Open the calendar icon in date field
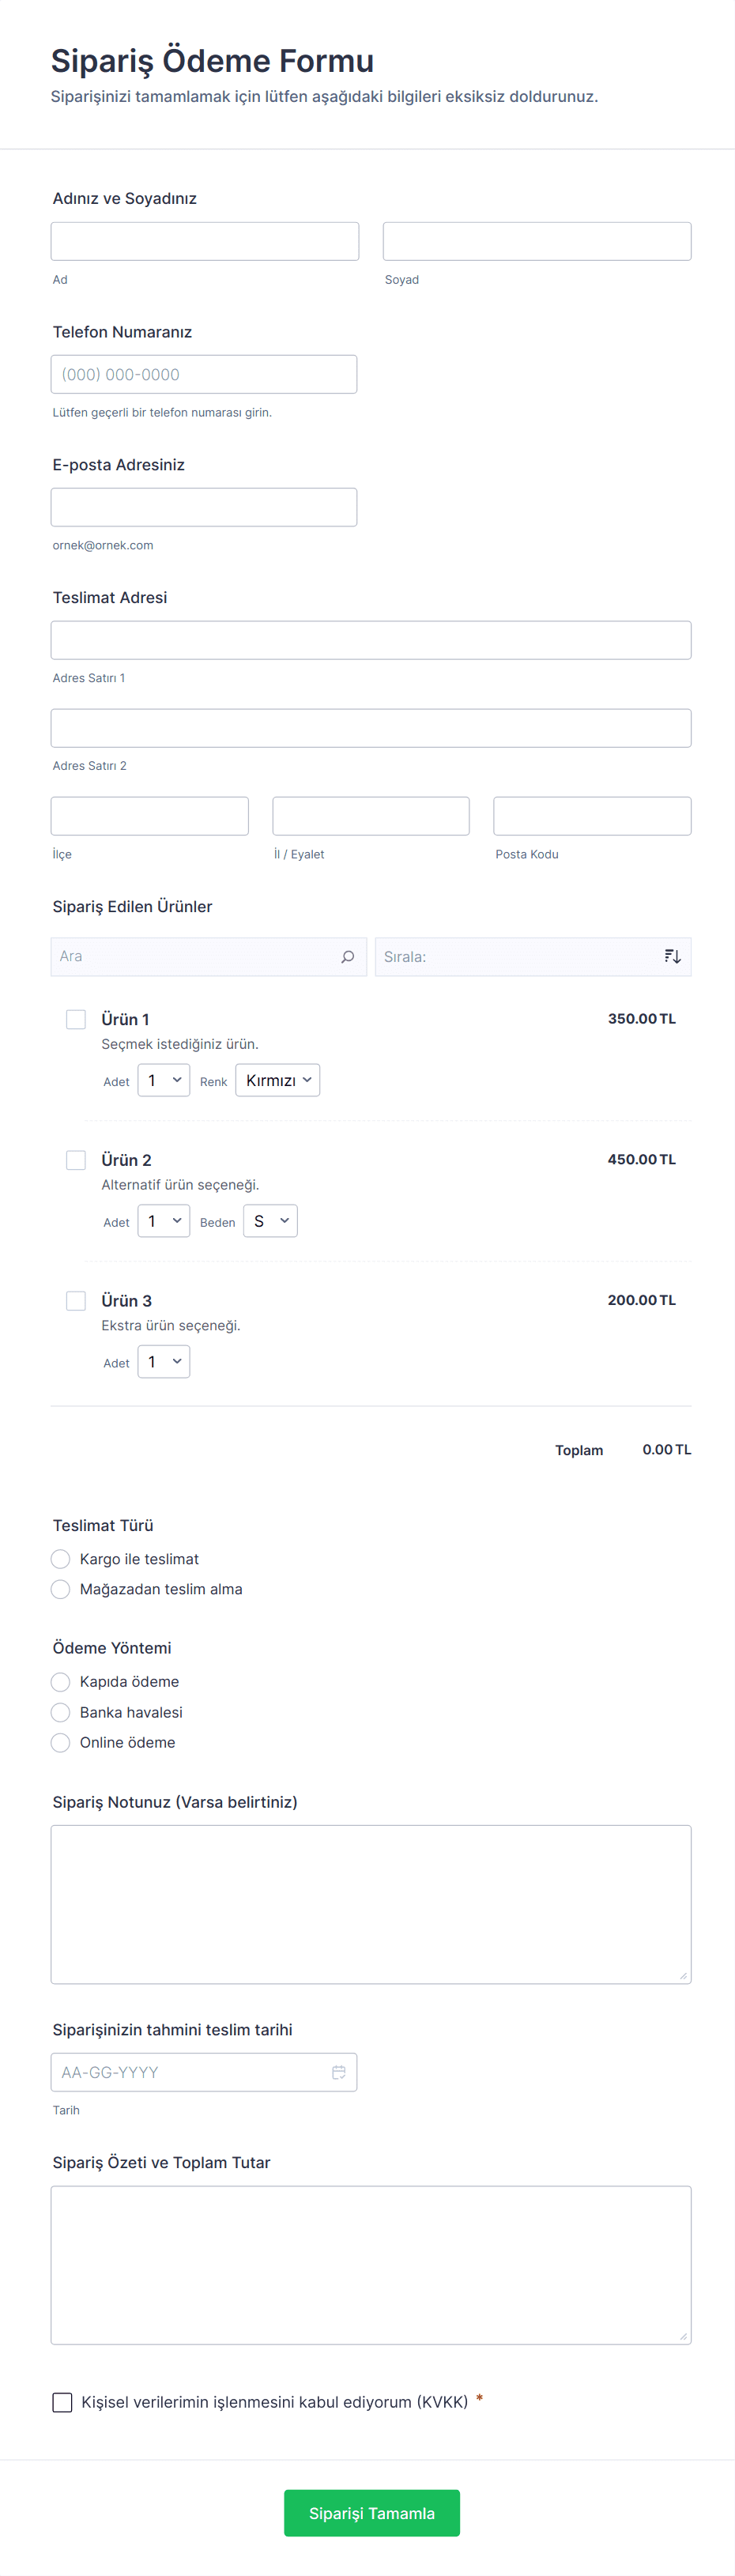This screenshot has width=735, height=2576. click(339, 2072)
